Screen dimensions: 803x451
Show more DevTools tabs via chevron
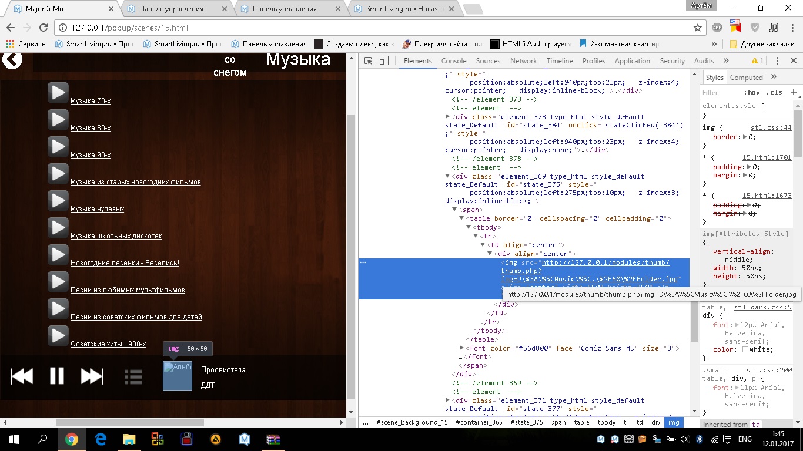[x=726, y=61]
